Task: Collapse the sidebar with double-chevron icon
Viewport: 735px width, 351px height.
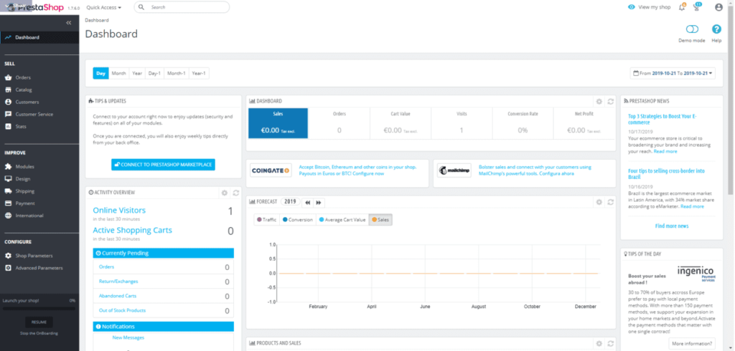Action: pyautogui.click(x=68, y=22)
